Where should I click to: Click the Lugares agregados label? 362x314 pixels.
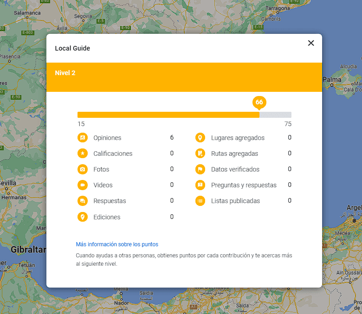click(238, 138)
